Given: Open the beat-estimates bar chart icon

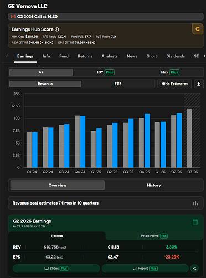Looking at the screenshot, I should click(195, 203).
